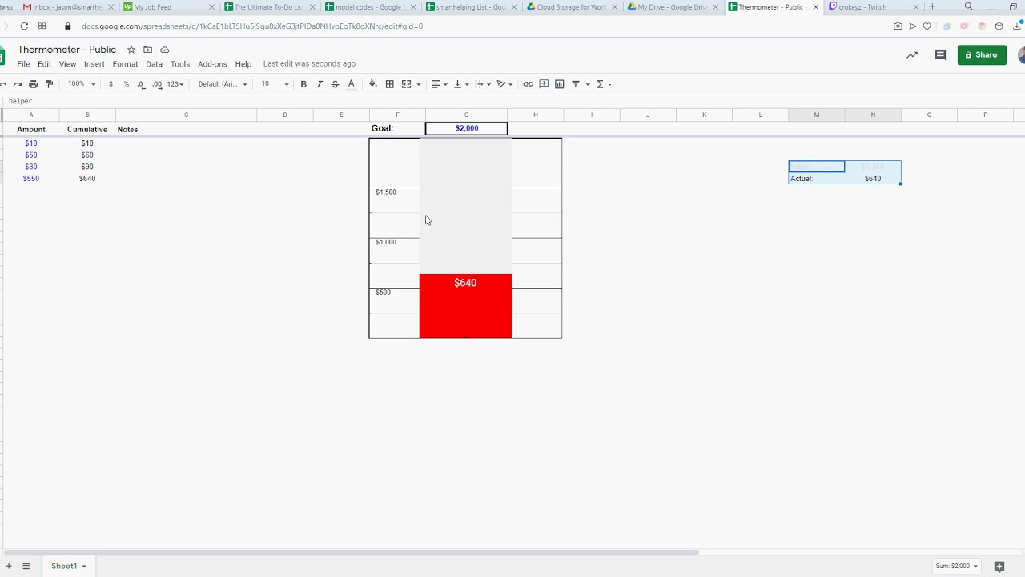This screenshot has width=1025, height=577.
Task: Click the green Share button
Action: pyautogui.click(x=981, y=55)
